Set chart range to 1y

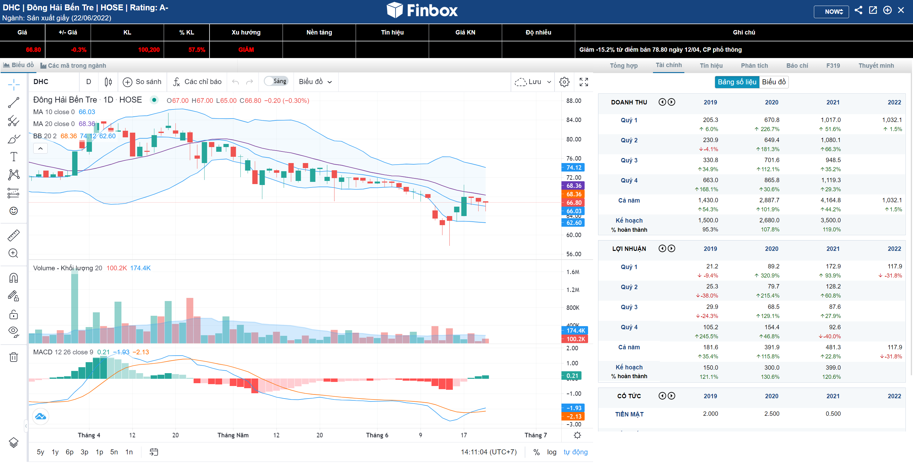pos(55,452)
